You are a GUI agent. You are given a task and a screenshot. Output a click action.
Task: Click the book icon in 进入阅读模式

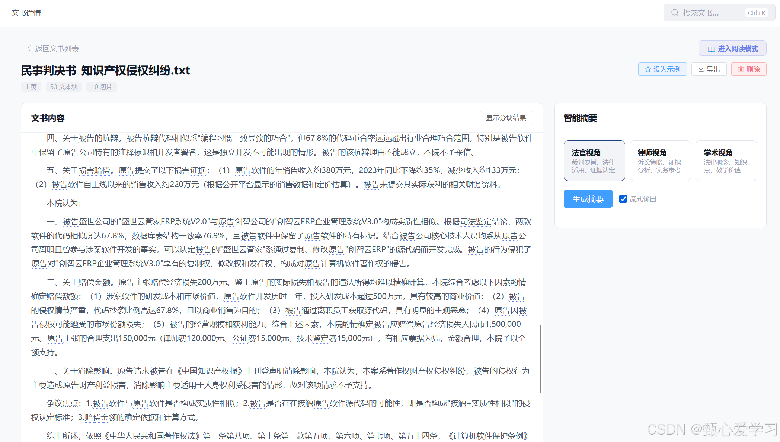pos(711,49)
